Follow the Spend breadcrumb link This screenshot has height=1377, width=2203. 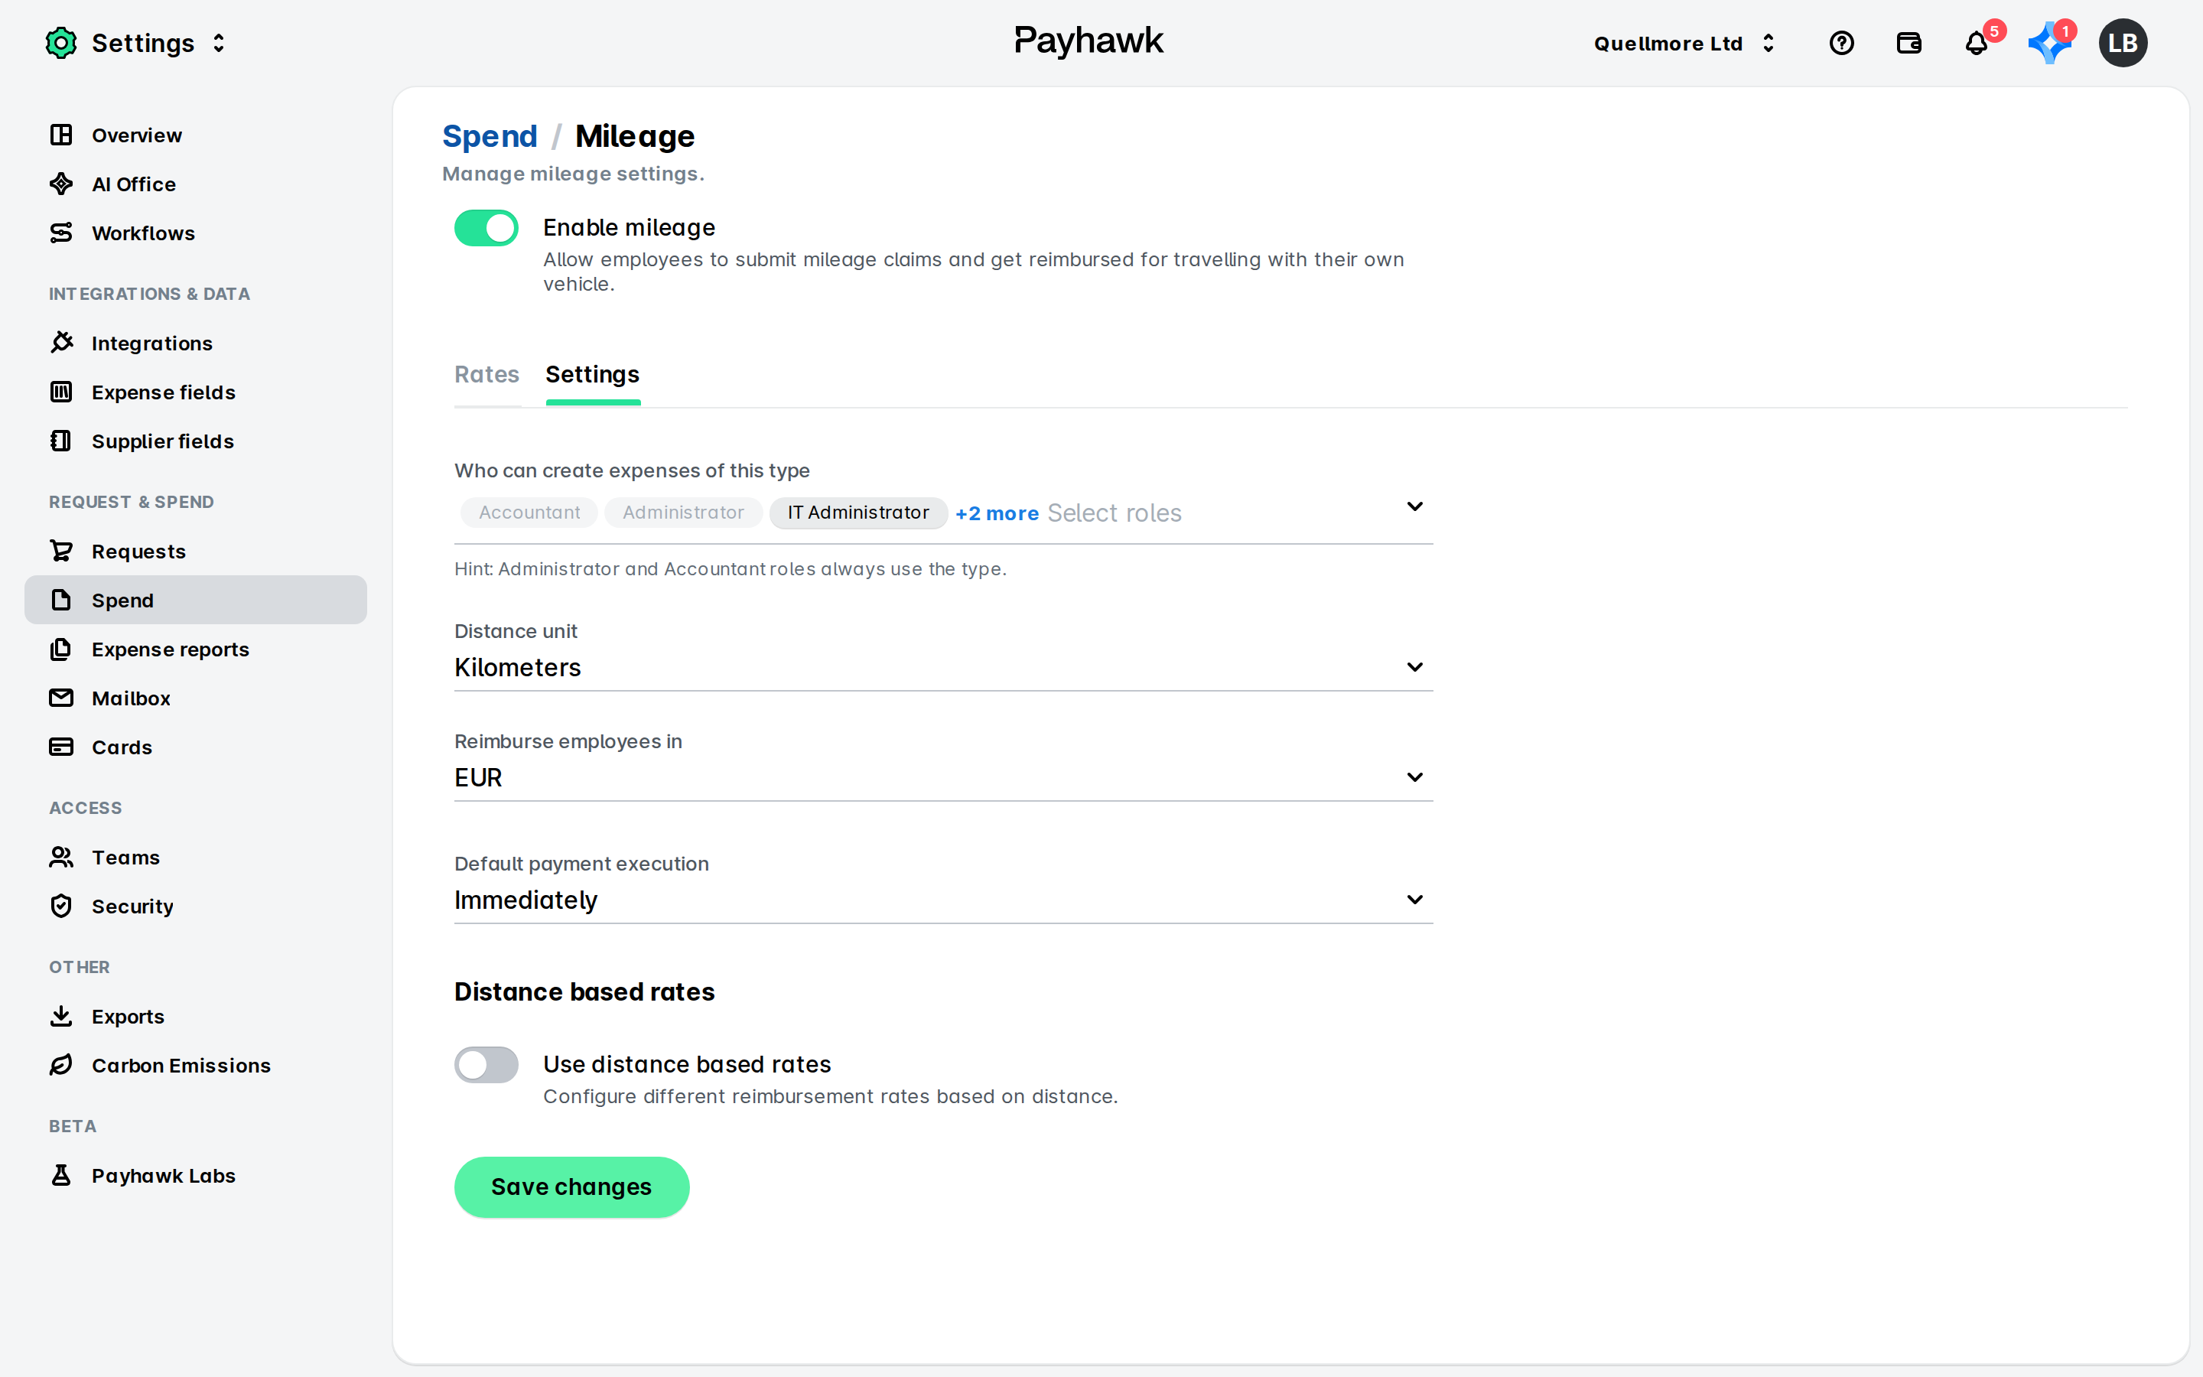point(490,137)
